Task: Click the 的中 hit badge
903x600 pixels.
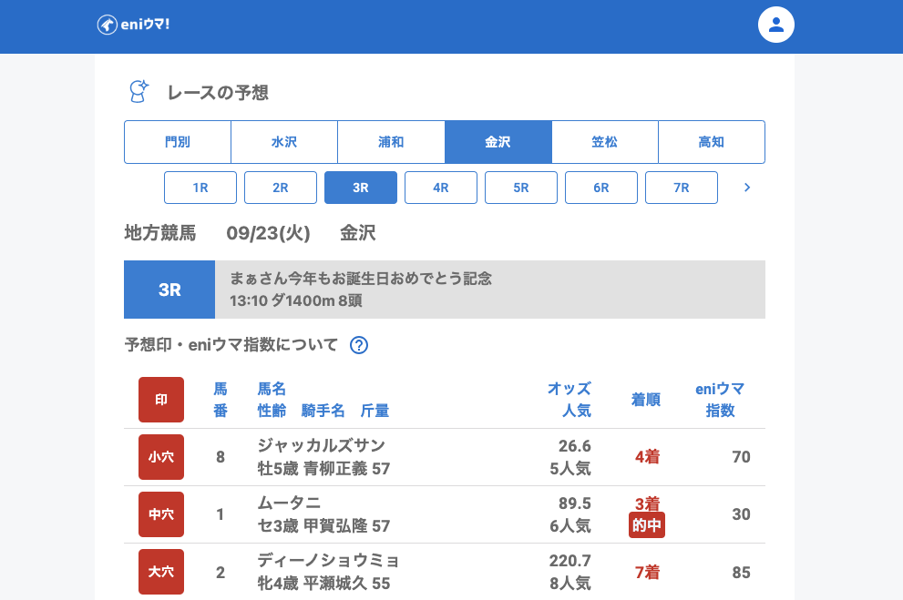Action: (647, 525)
